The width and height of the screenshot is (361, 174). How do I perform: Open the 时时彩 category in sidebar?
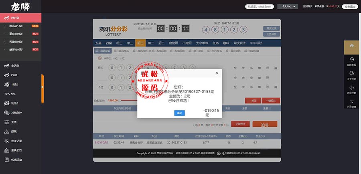[21, 18]
